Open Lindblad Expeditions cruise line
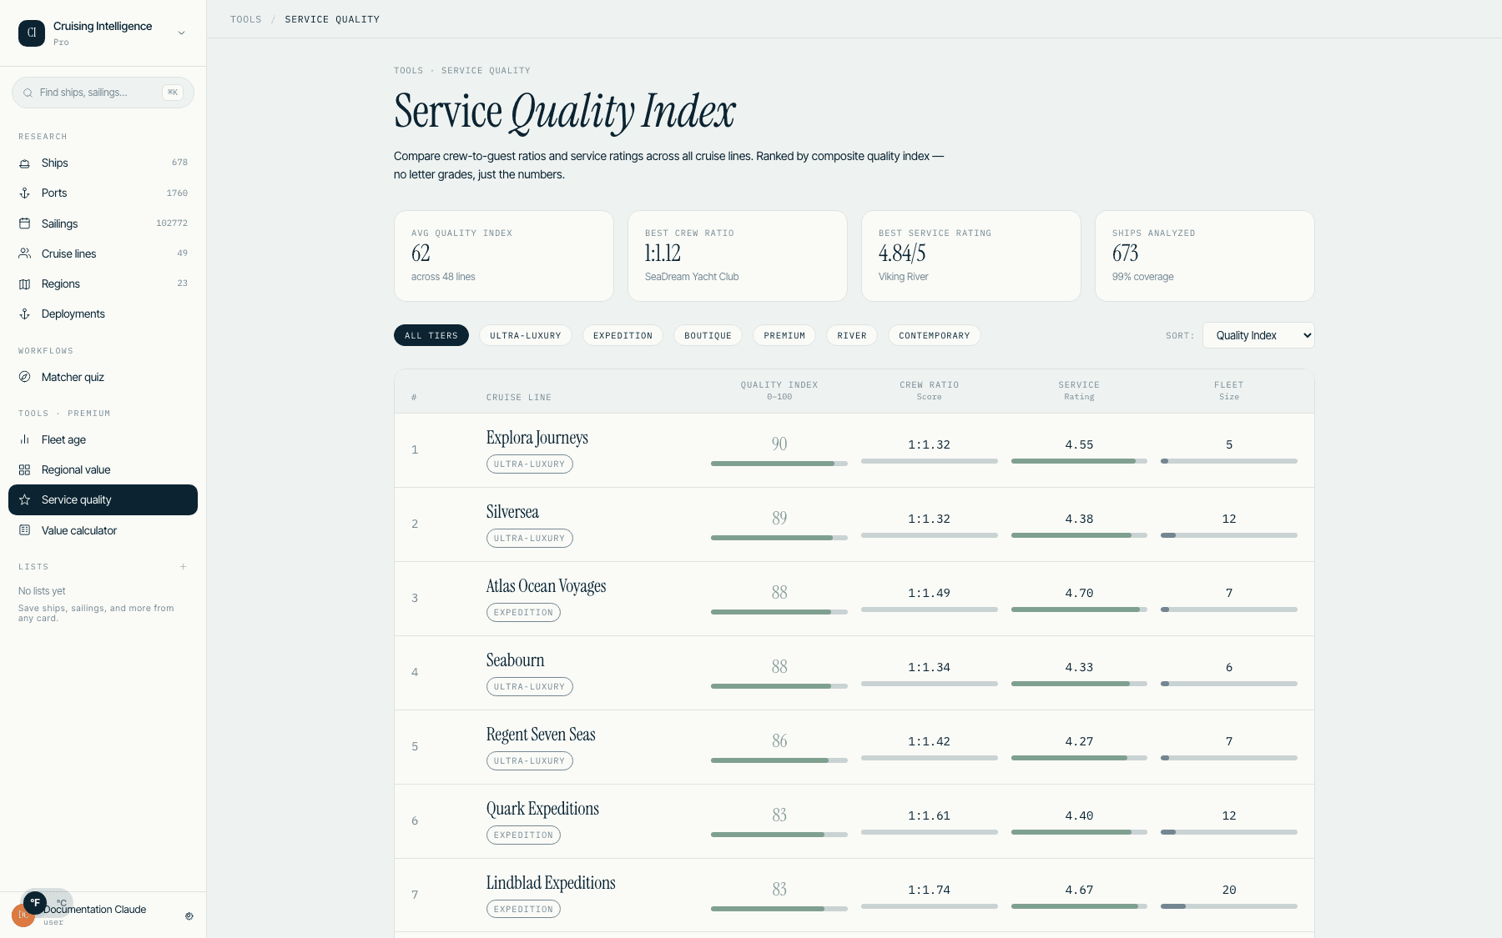The width and height of the screenshot is (1502, 938). coord(551,883)
